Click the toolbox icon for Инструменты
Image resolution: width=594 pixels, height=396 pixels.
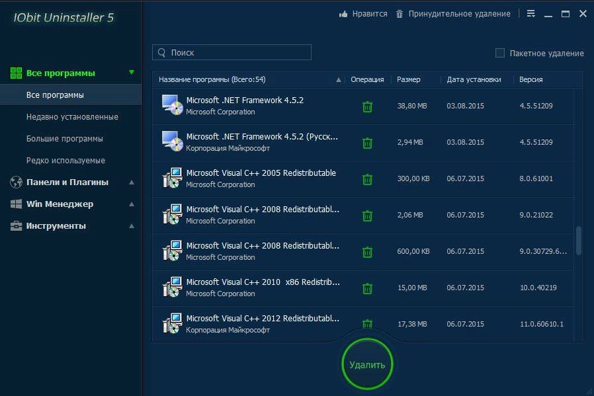point(16,226)
